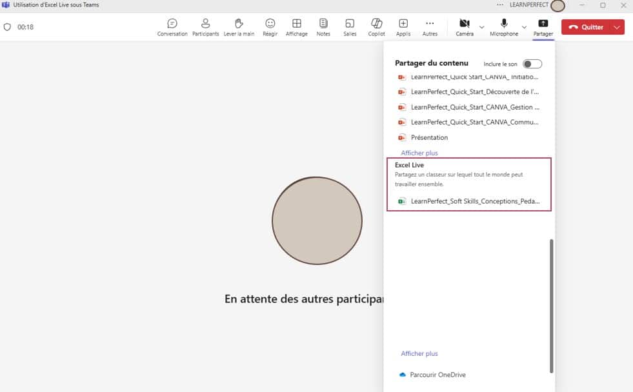
Task: Open Salles breakout rooms
Action: point(350,28)
